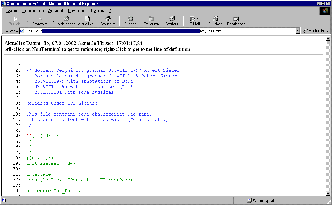Select the E-Mail toolbar icon
Viewport: 332px width, 205px height.
[x=193, y=19]
